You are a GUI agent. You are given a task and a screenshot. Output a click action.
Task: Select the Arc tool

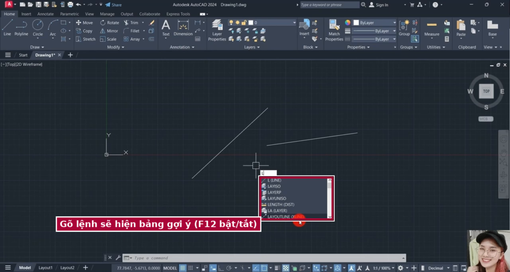[x=53, y=27]
